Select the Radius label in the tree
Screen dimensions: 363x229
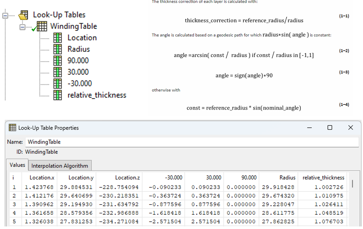tap(79, 49)
